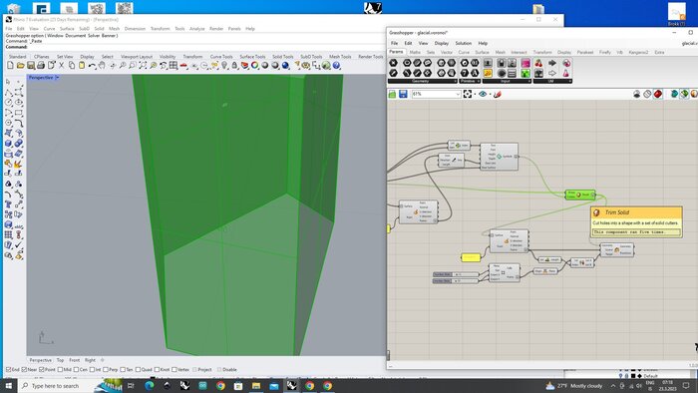
Task: Expand the Input panel in Grasshopper Params
Action: coord(529,81)
